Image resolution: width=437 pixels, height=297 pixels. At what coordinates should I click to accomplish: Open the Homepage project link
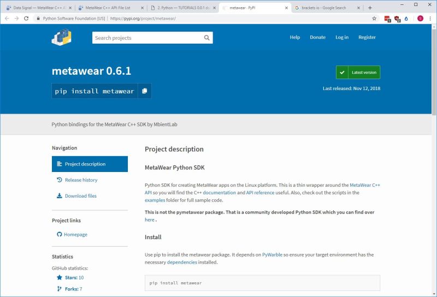(75, 234)
